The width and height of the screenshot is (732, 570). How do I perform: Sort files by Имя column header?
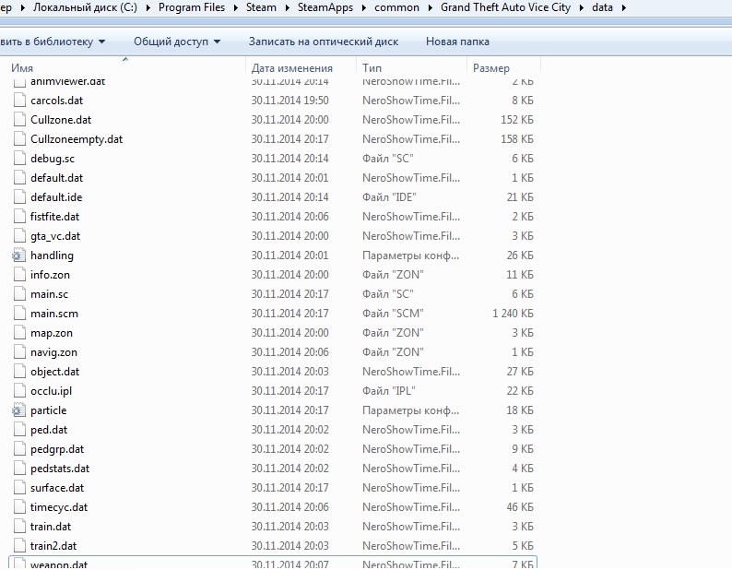pos(22,68)
